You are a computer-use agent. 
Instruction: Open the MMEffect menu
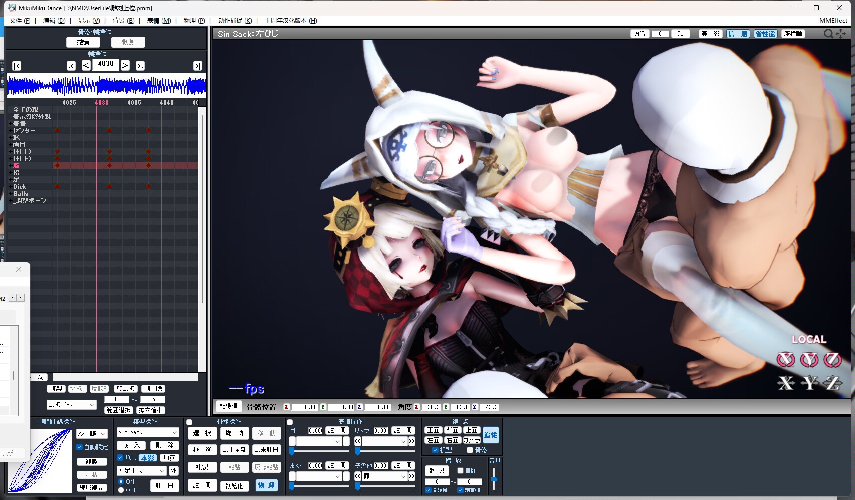click(x=833, y=21)
